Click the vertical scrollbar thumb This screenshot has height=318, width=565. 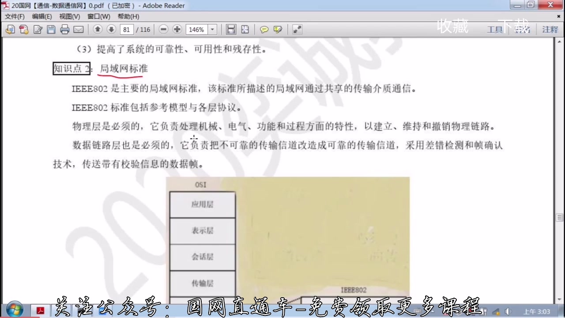559,217
